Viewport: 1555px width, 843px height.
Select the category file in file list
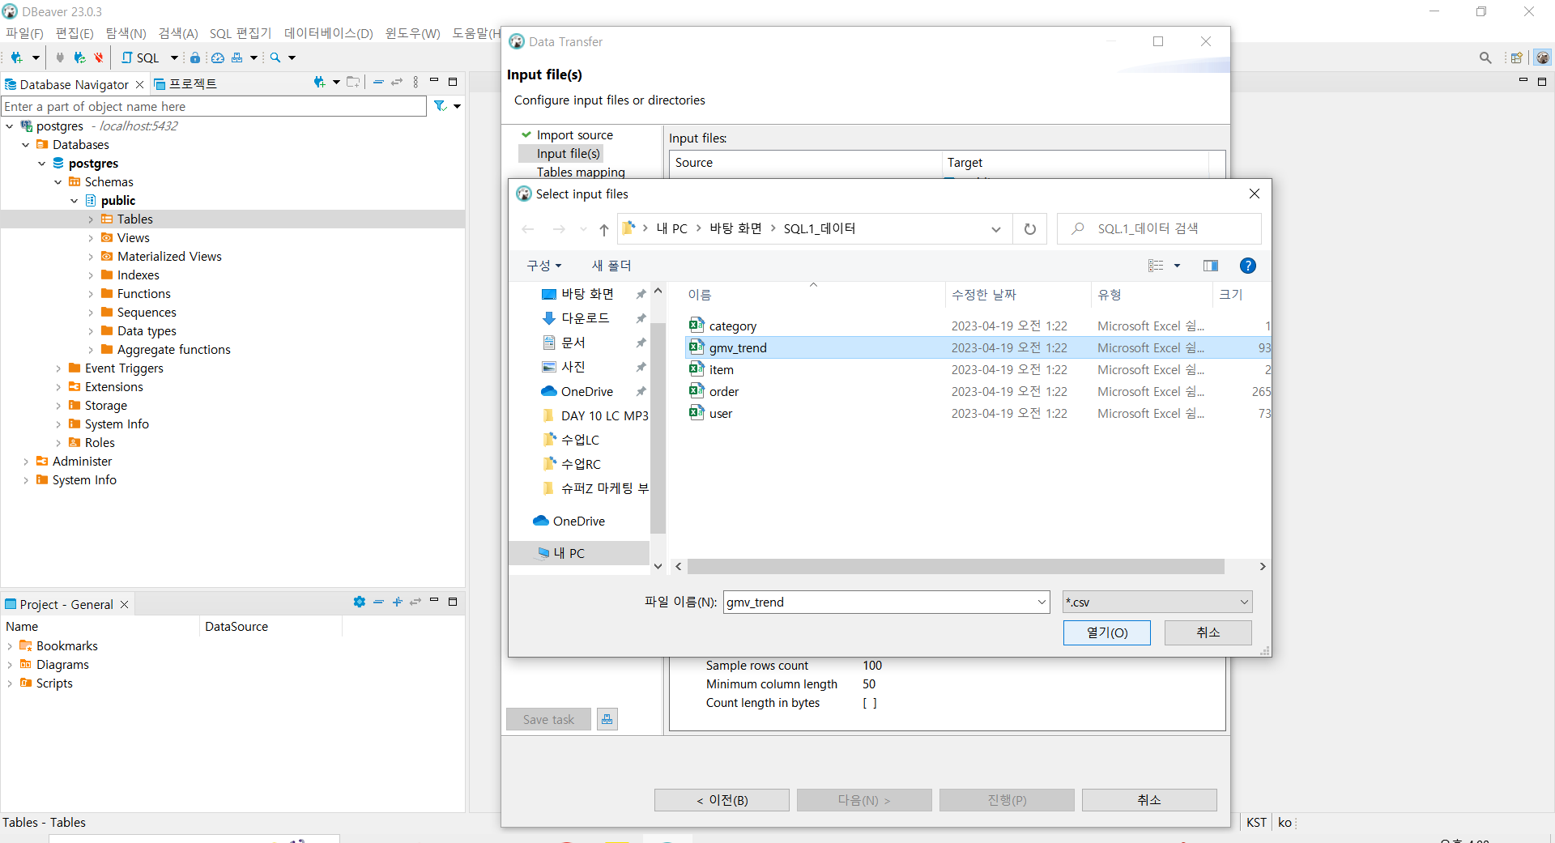(x=732, y=326)
